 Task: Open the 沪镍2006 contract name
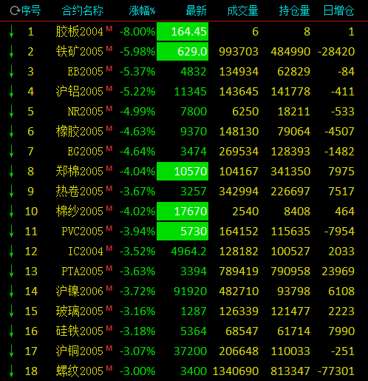(x=79, y=291)
